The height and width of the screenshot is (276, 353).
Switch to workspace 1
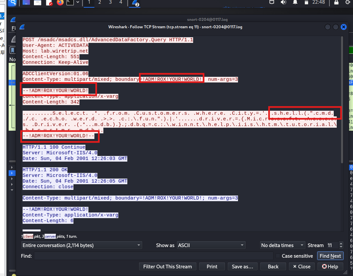click(x=89, y=2)
